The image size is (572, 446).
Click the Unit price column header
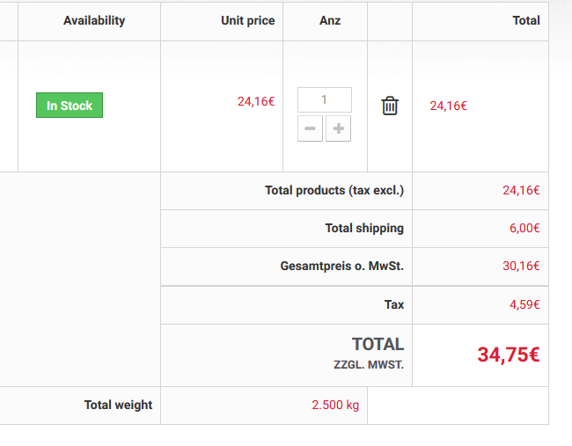247,20
